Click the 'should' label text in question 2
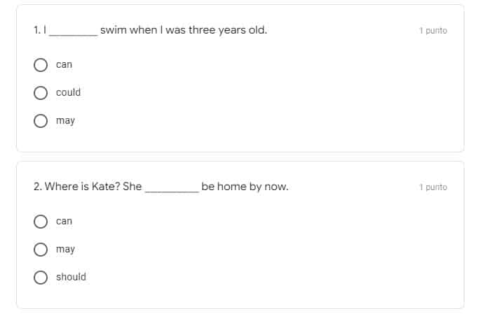Screen dimensions: 478x316 [71, 277]
